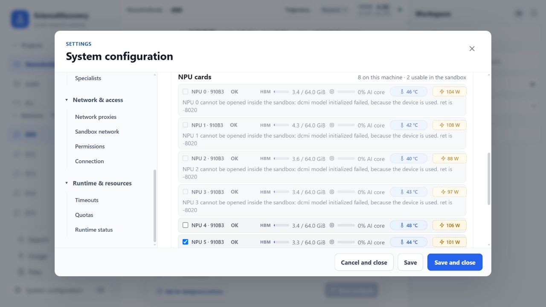Screen dimensions: 546x307
Task: Click the Save button
Action: [410, 262]
